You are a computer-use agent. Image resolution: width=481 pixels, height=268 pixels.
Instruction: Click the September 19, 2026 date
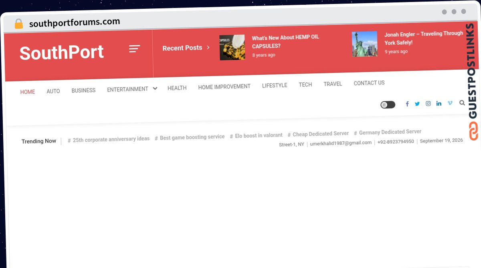tap(441, 140)
